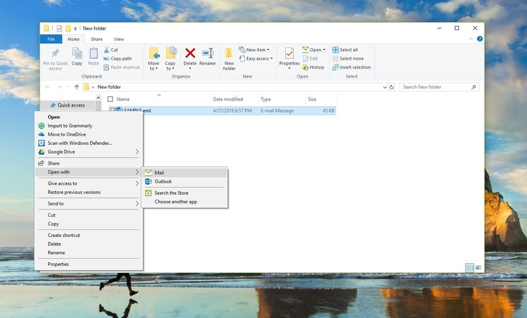Click History in the ribbon
527x318 pixels.
coord(314,67)
